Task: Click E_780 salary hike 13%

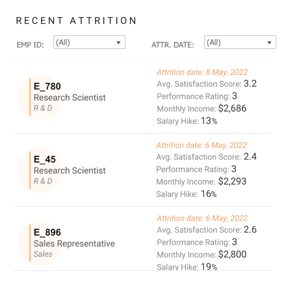Action: [x=209, y=121]
